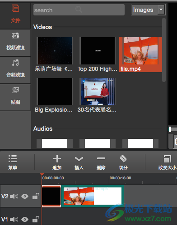Lock the V2 track
177x226 pixels.
pos(36,196)
